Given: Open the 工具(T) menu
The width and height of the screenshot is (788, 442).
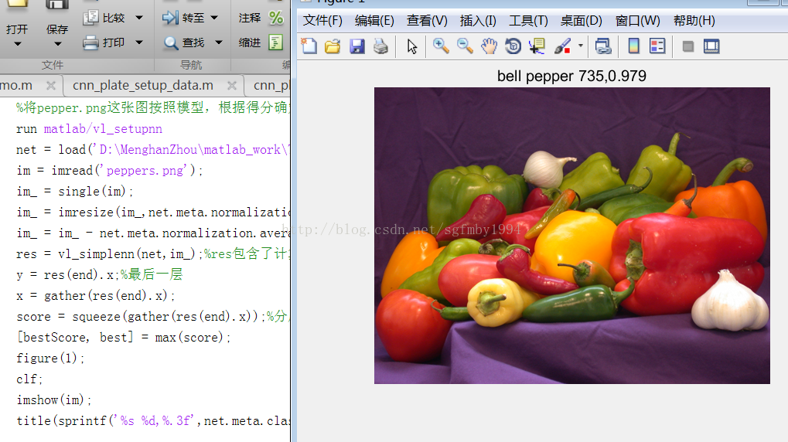Looking at the screenshot, I should click(529, 21).
